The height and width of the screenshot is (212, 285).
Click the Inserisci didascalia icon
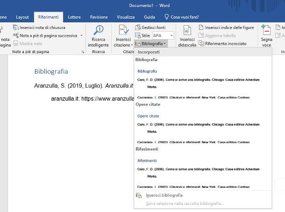click(187, 30)
